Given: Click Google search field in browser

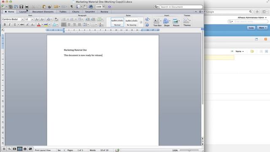Looking at the screenshot, I should (x=229, y=12).
